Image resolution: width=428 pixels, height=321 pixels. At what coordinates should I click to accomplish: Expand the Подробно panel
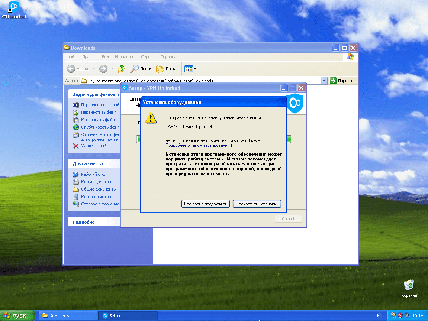point(94,221)
